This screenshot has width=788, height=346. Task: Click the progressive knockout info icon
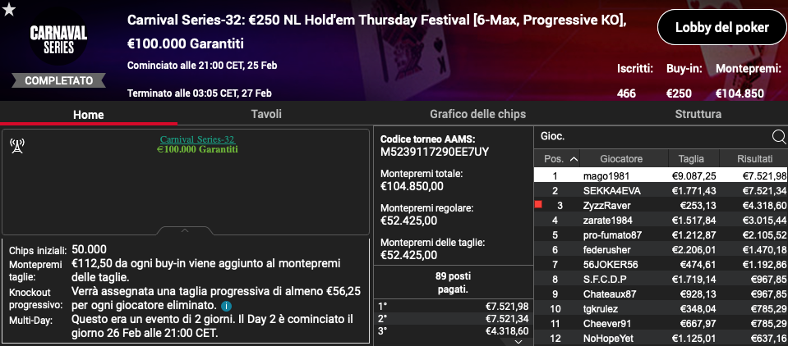click(226, 305)
